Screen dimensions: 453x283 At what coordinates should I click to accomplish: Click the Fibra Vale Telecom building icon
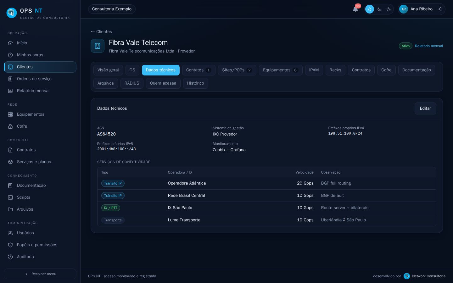(x=98, y=46)
